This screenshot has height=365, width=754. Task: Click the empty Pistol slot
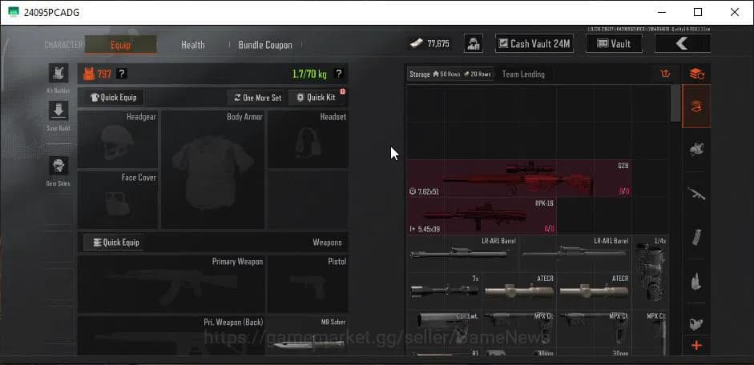pos(308,284)
